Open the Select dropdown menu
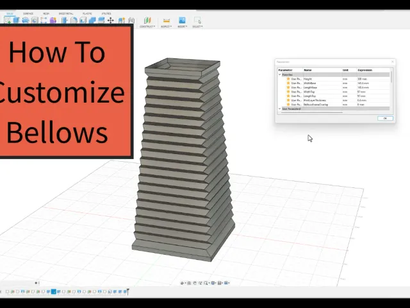410x308 pixels. 197,26
